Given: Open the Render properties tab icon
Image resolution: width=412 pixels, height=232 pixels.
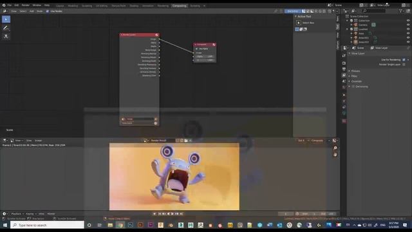Looking at the screenshot, I should tap(344, 63).
